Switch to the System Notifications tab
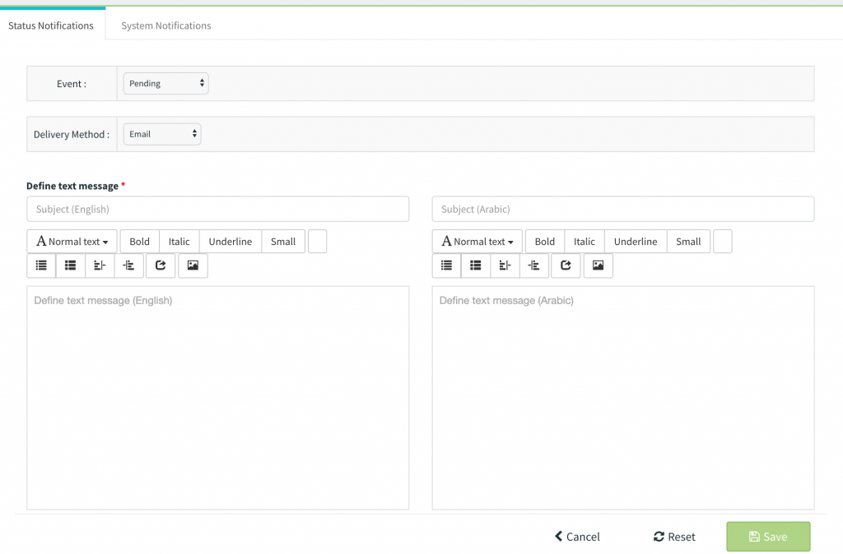Viewport: 843px width, 554px height. [x=166, y=25]
